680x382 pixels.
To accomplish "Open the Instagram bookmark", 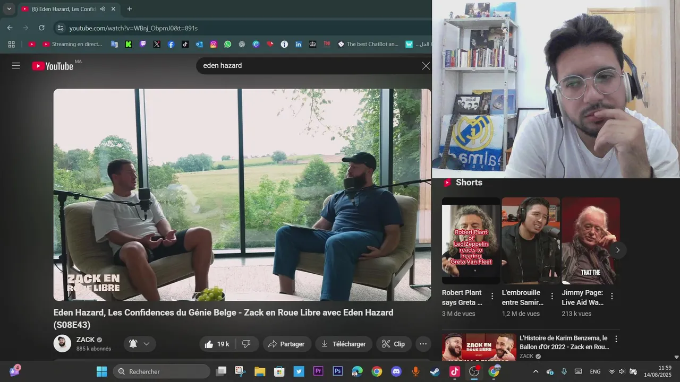I will point(214,44).
